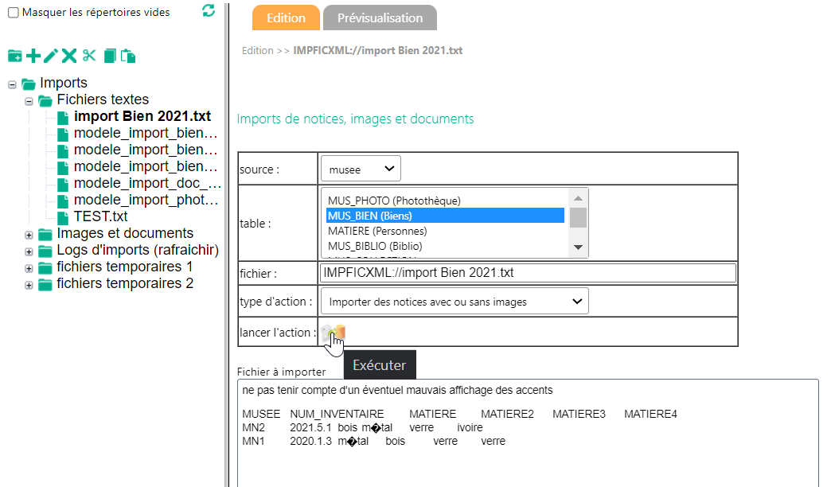Expand the Images et documents node

click(29, 235)
